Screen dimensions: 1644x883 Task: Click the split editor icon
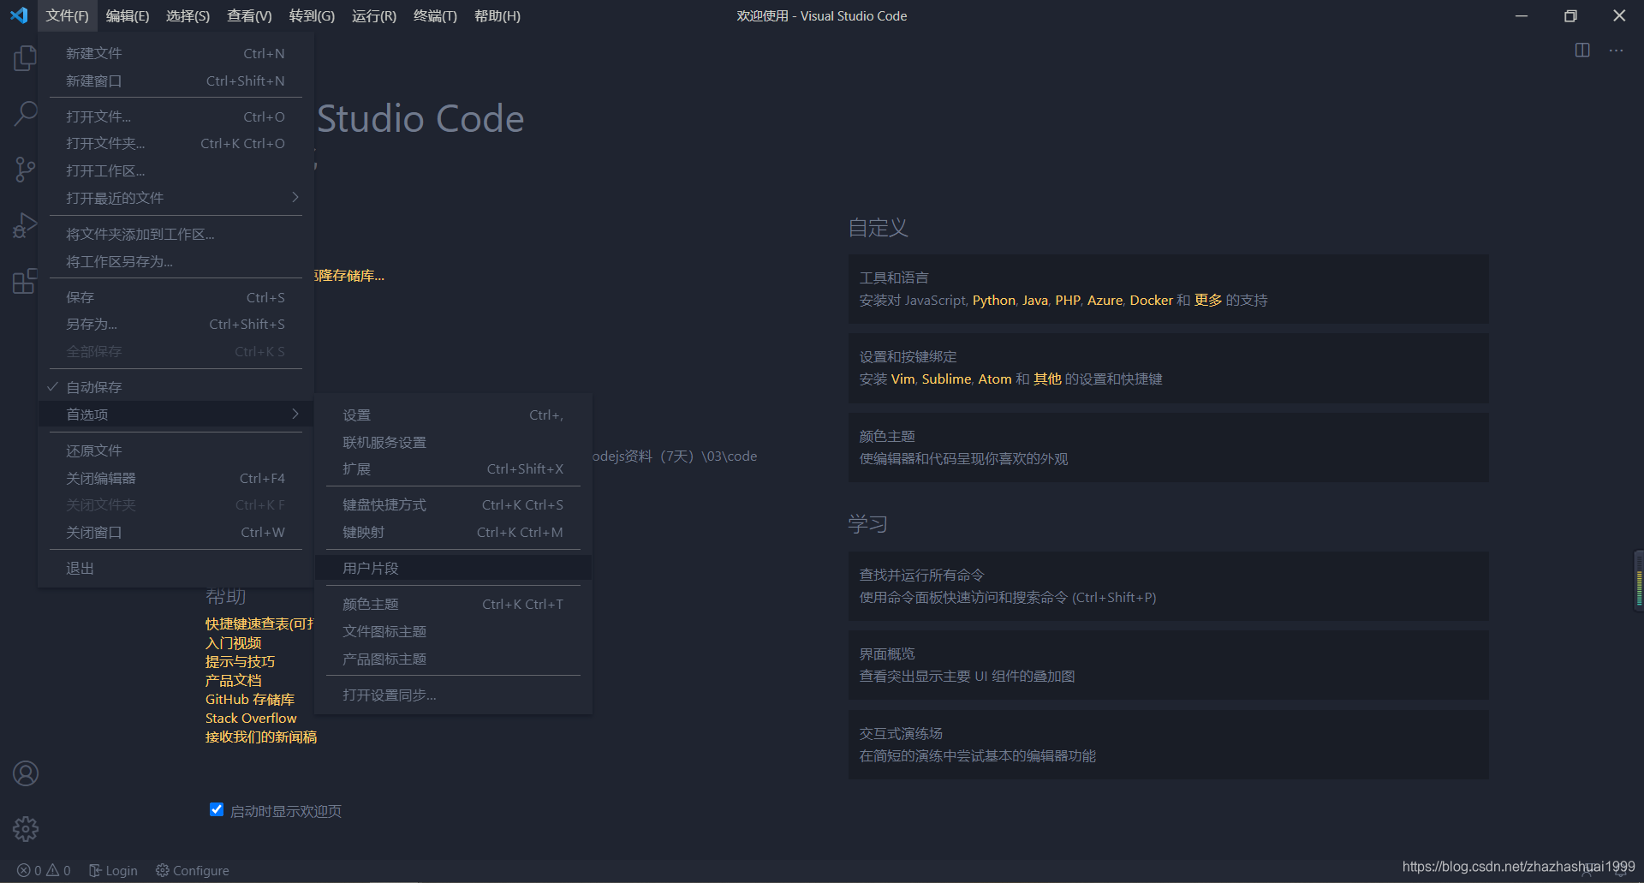click(1582, 51)
